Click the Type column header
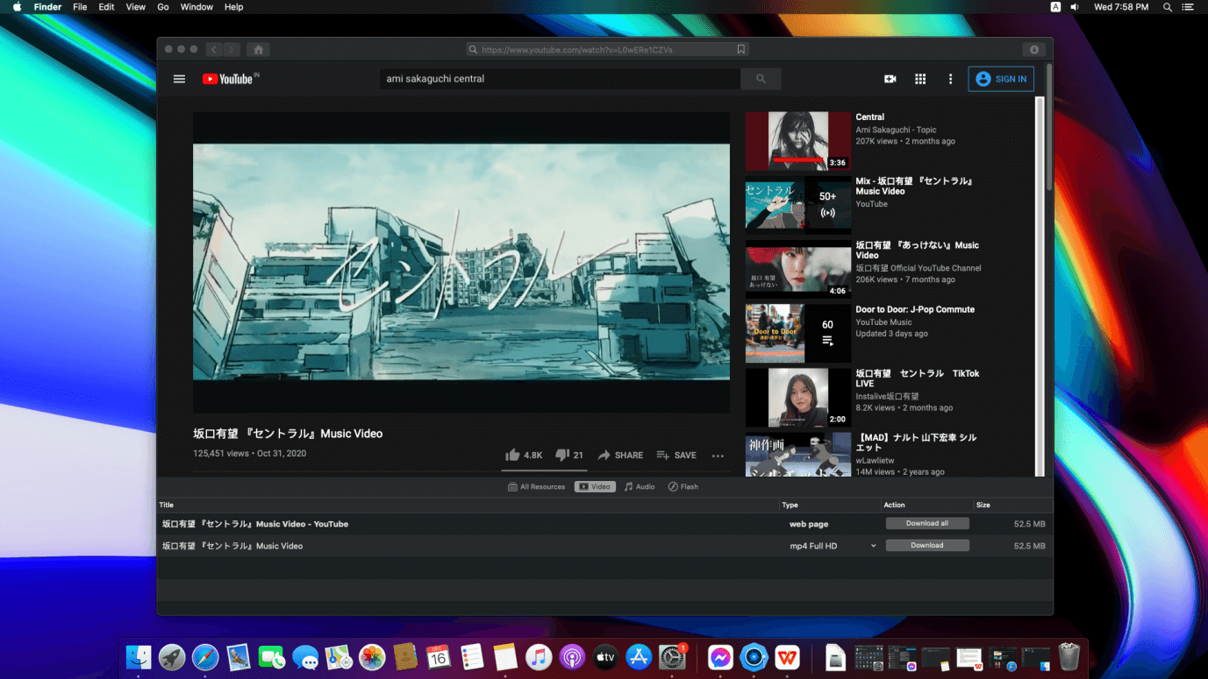The width and height of the screenshot is (1208, 679). pyautogui.click(x=790, y=505)
